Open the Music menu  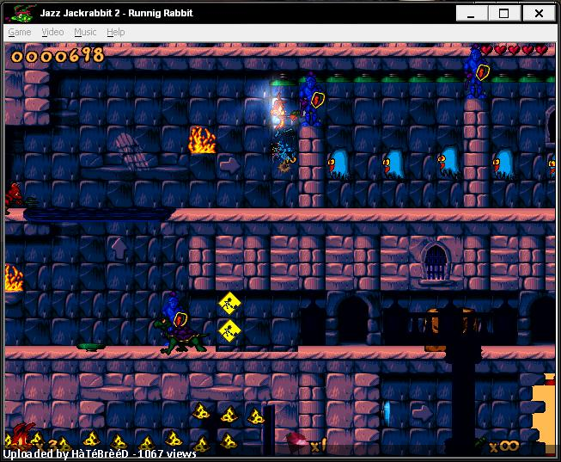point(85,32)
